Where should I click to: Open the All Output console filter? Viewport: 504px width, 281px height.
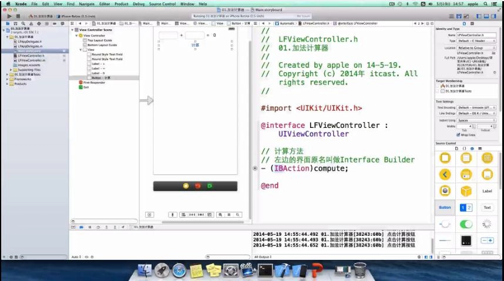coord(263,257)
